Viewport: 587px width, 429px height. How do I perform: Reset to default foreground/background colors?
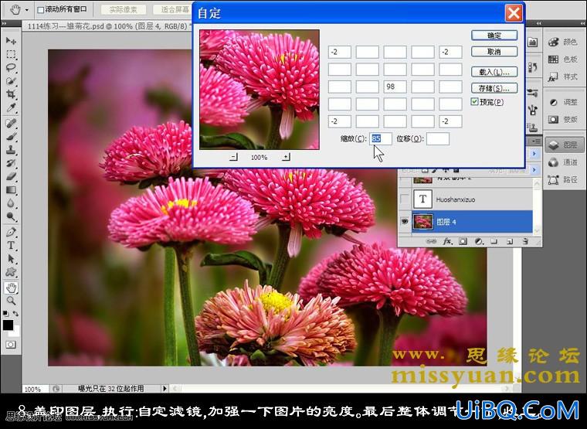[x=6, y=313]
